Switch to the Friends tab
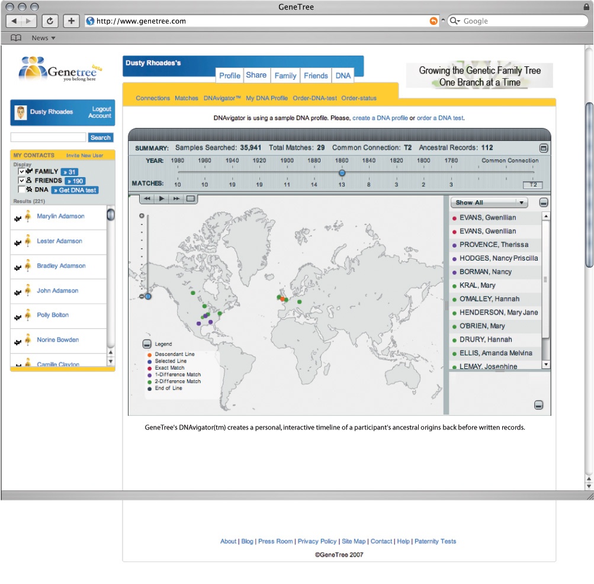This screenshot has height=584, width=594. click(316, 75)
